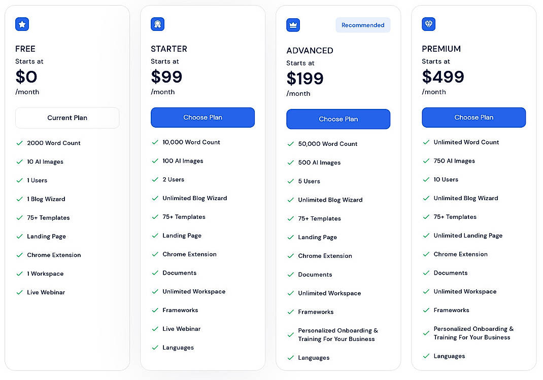Select the $499 price text
Screen dimensions: 543x380
[443, 77]
